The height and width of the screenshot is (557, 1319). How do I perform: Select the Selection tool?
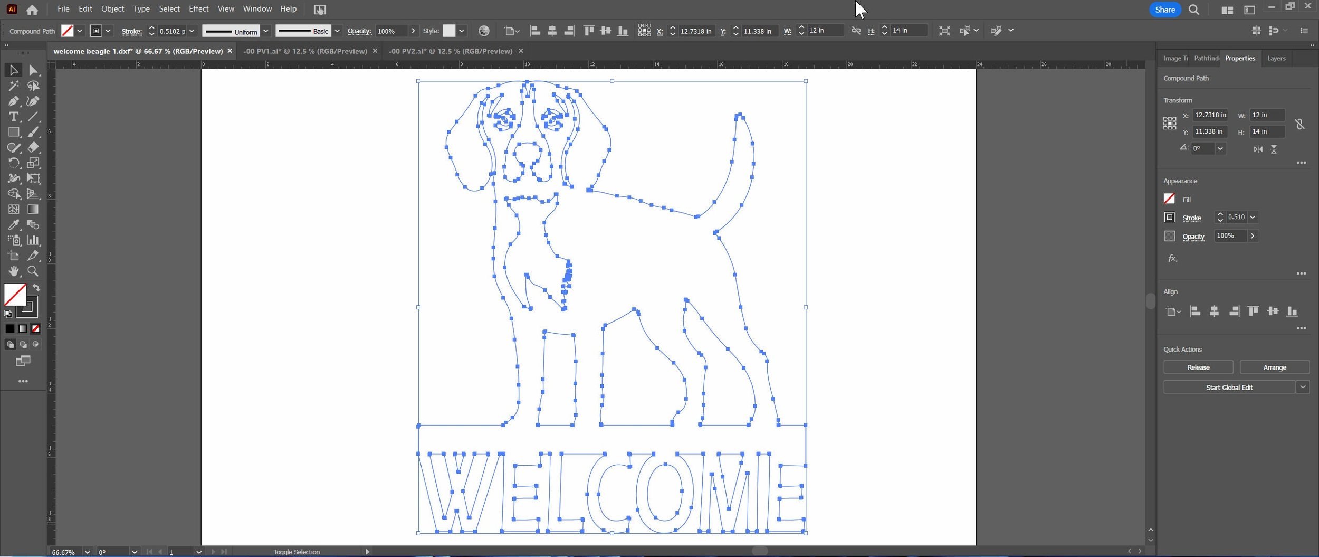14,70
